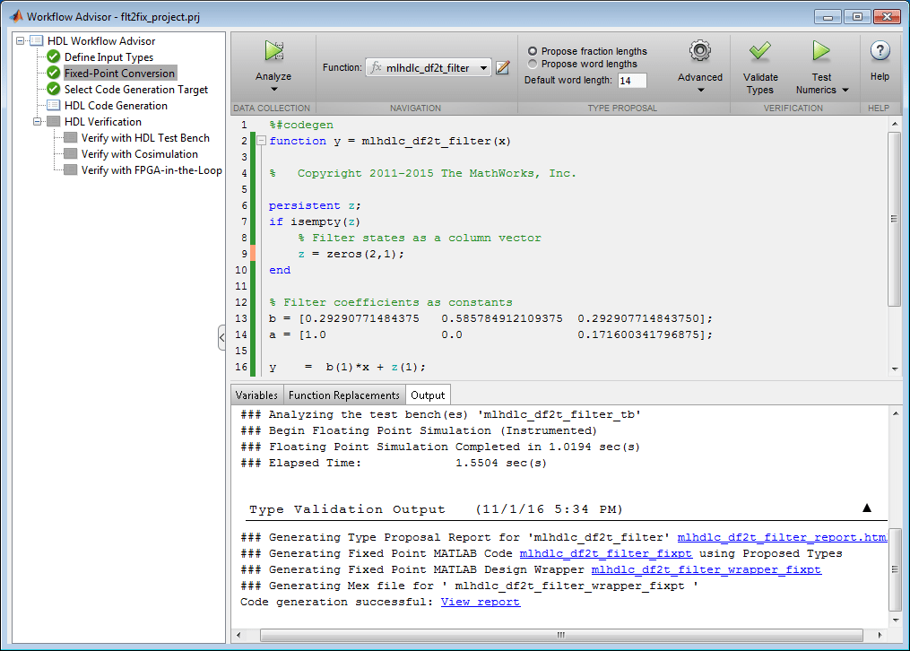Viewport: 910px width, 651px height.
Task: Click the edit function pencil icon
Action: (x=503, y=67)
